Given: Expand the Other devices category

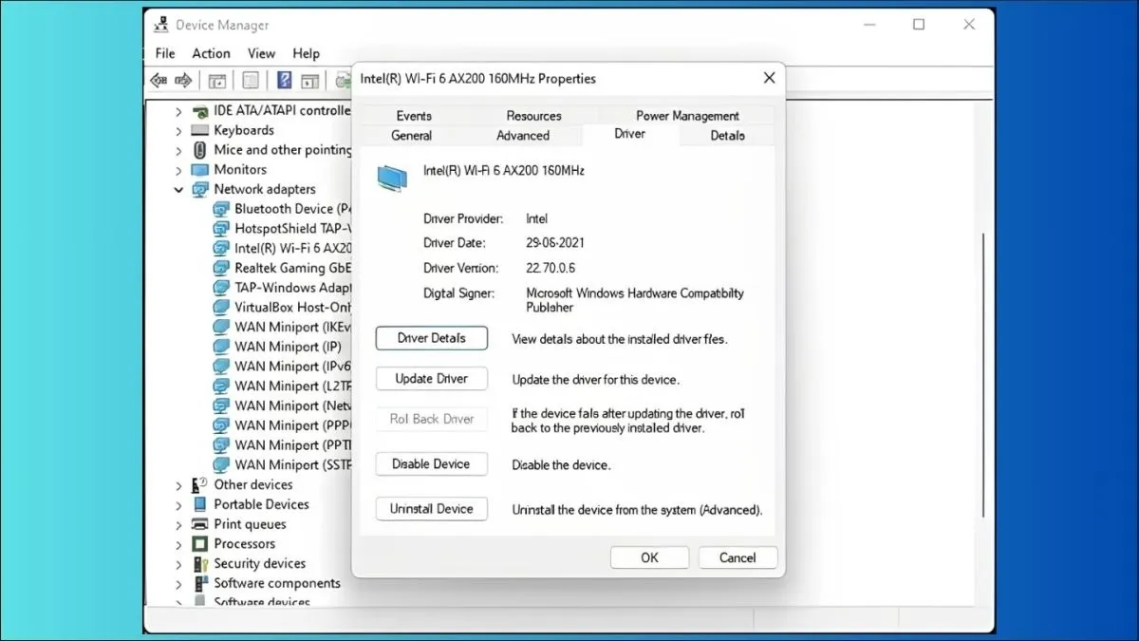Looking at the screenshot, I should 178,485.
